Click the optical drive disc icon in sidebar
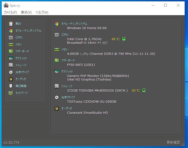Screen dimensions: 188x148 pos(11,72)
